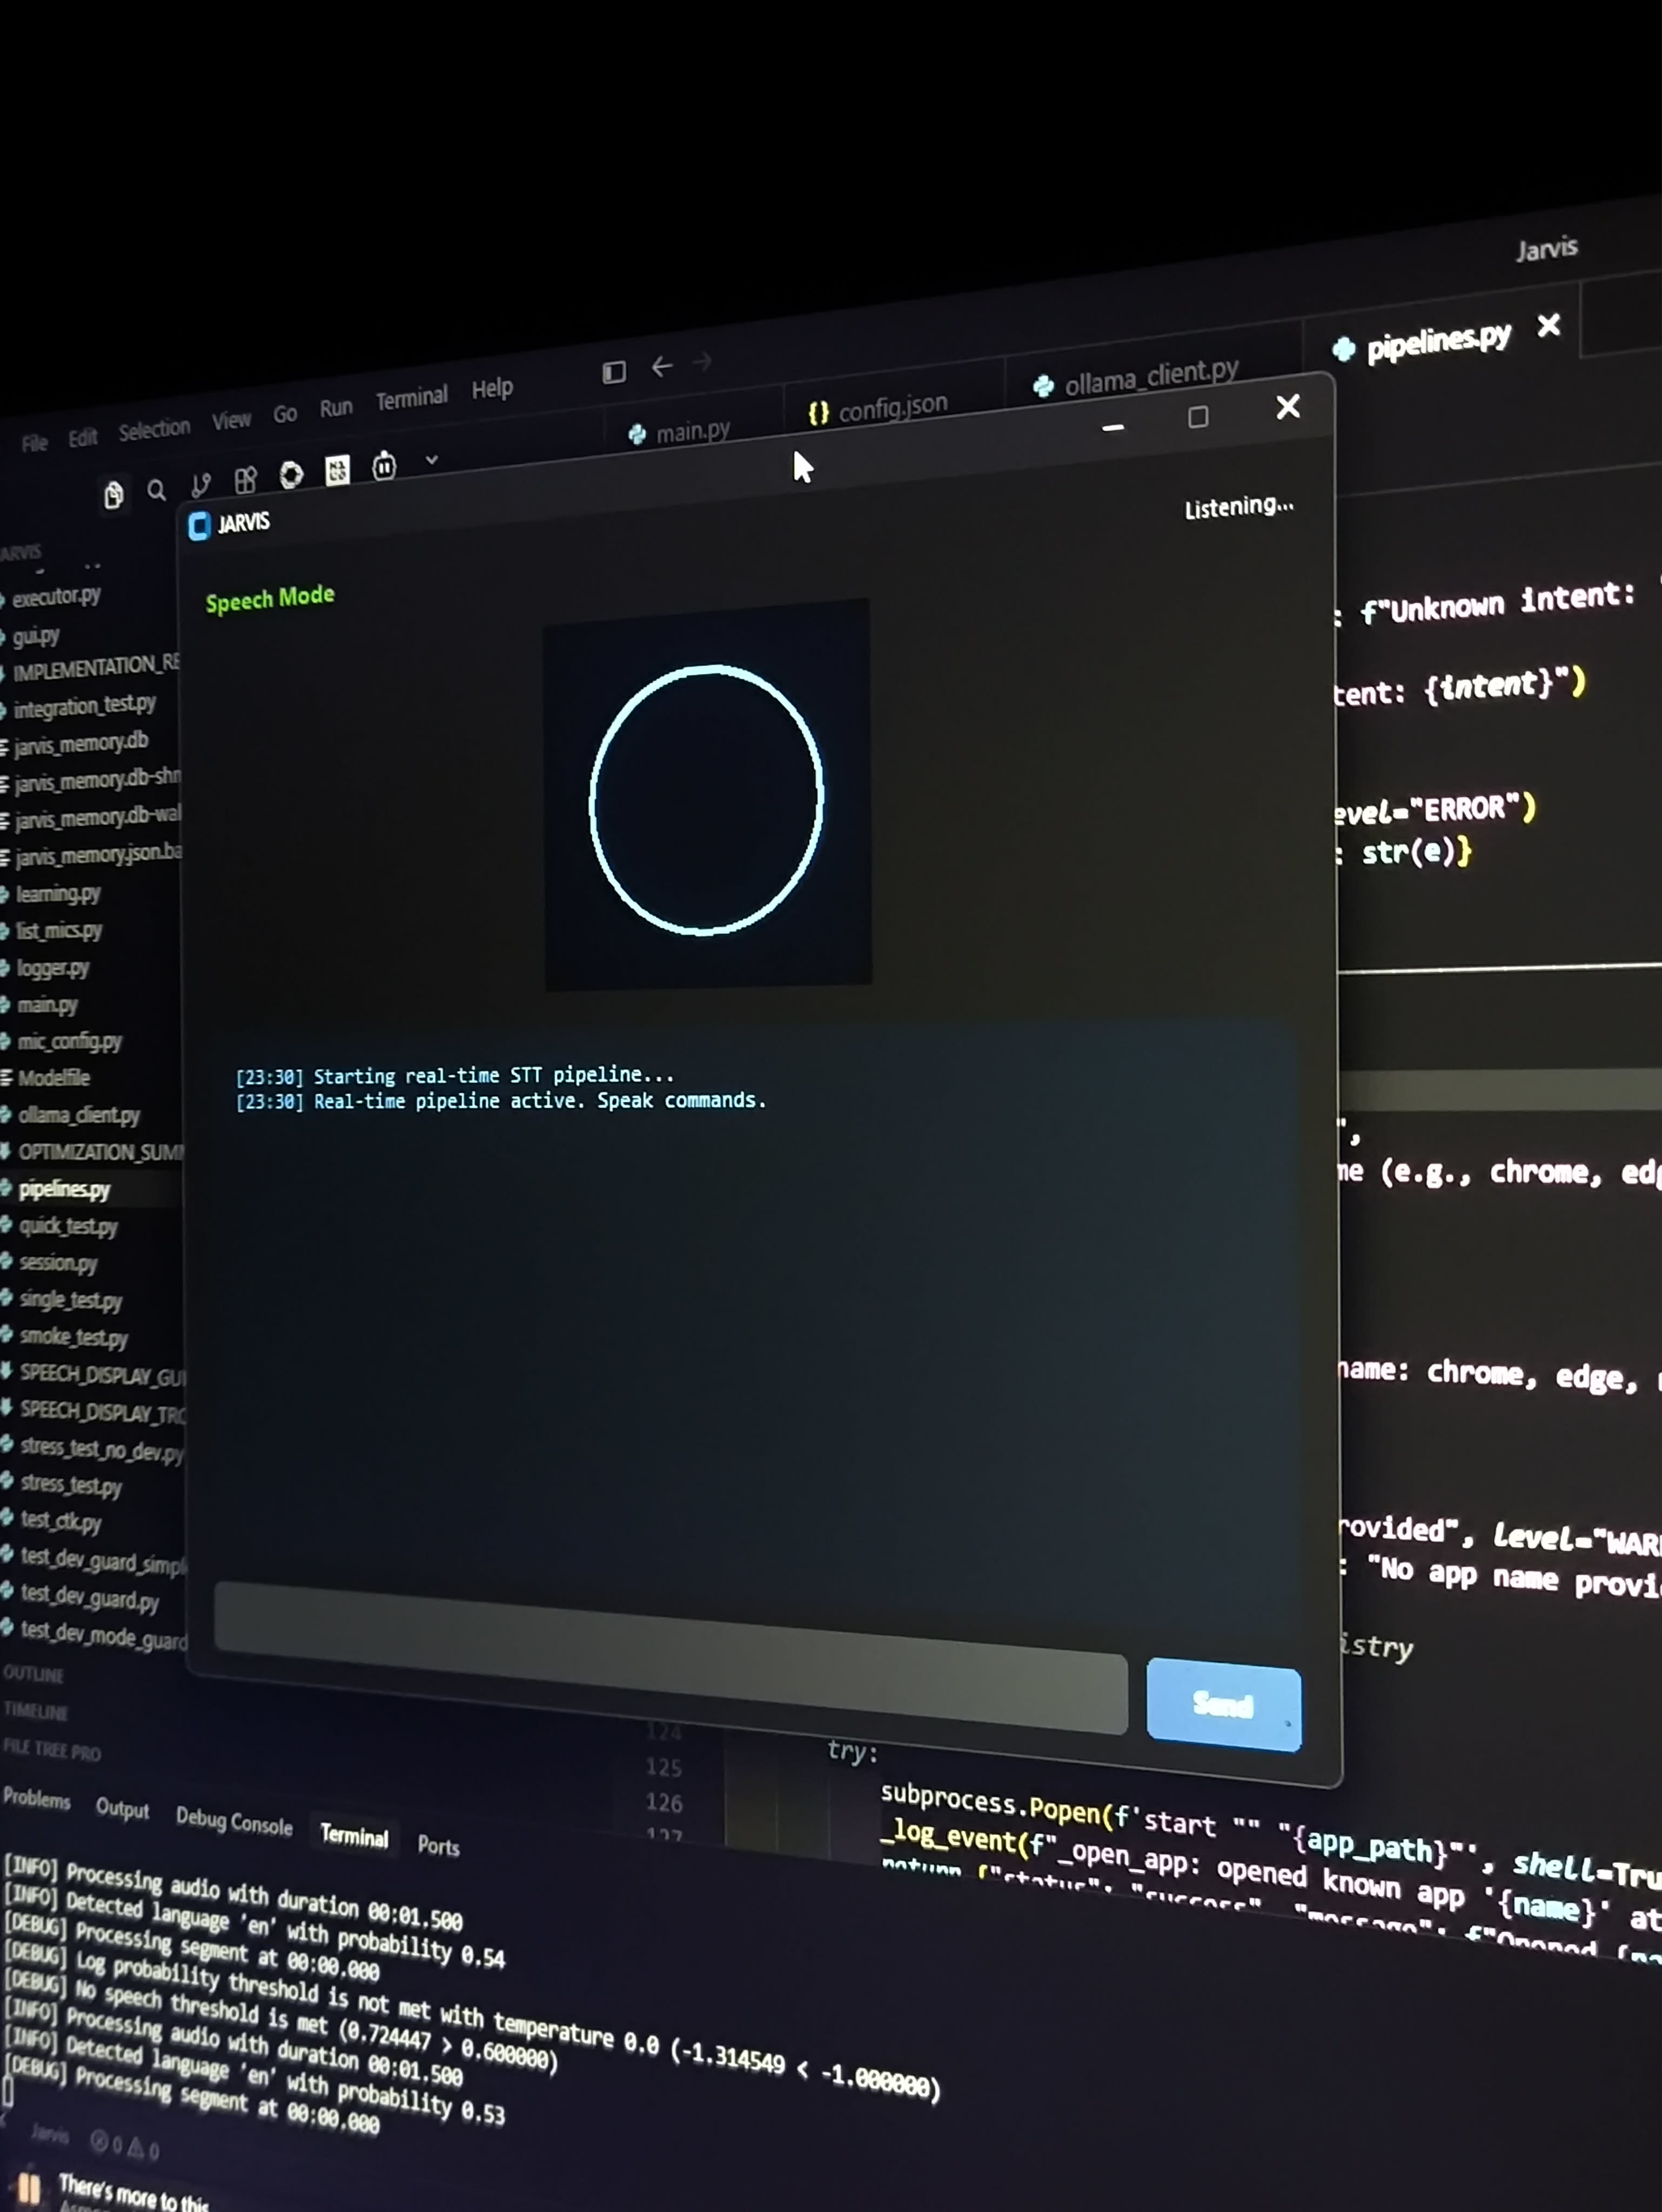Click the Jarvis item in the status bar
This screenshot has height=2212, width=1662.
click(50, 2135)
